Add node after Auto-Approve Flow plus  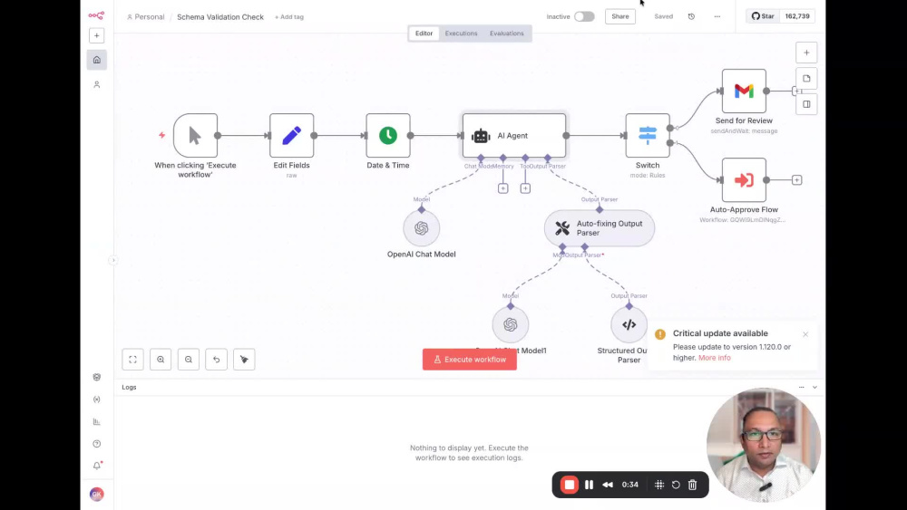(x=796, y=180)
